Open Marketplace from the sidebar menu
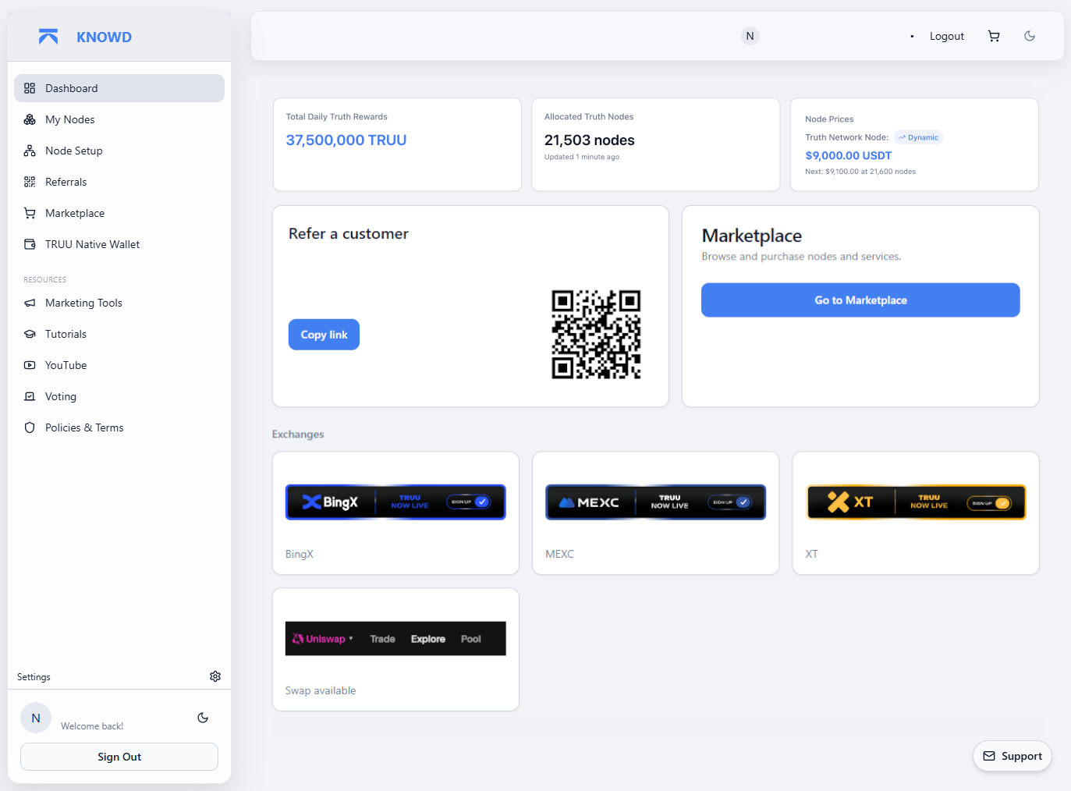Image resolution: width=1071 pixels, height=791 pixels. pyautogui.click(x=119, y=213)
